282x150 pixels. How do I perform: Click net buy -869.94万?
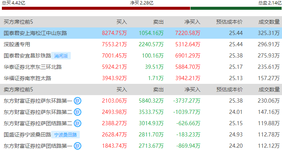click(x=188, y=146)
